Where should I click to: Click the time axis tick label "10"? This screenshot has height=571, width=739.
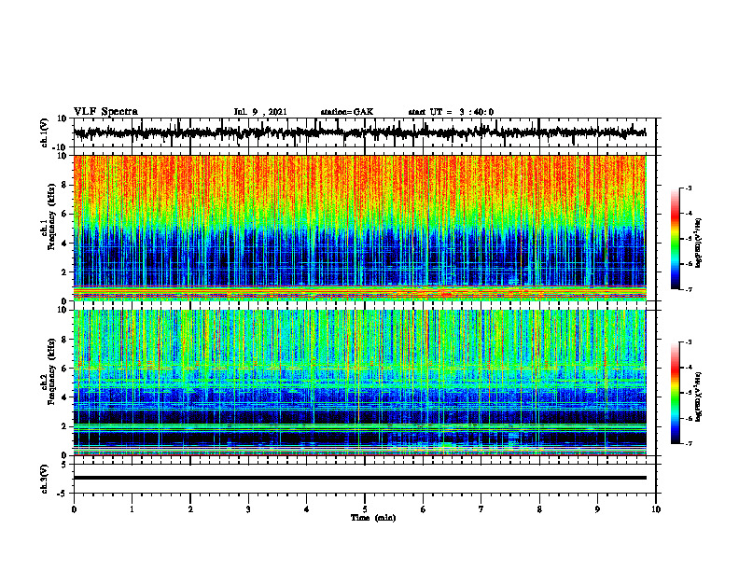click(x=656, y=509)
